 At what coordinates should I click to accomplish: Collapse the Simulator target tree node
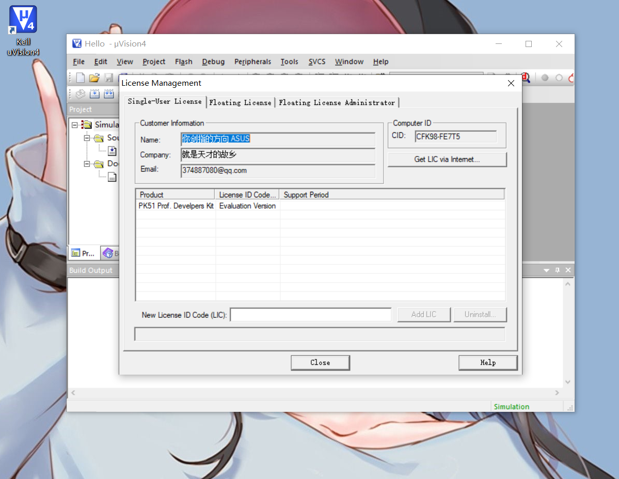tap(75, 125)
